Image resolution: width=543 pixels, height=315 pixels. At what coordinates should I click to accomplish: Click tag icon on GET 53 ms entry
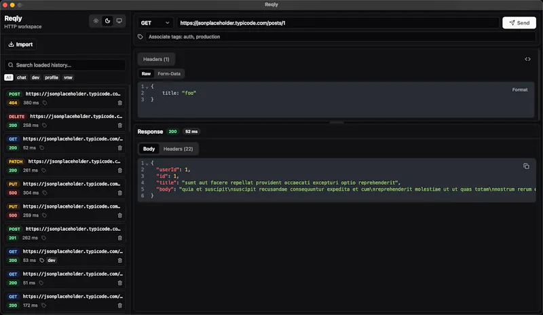click(41, 261)
